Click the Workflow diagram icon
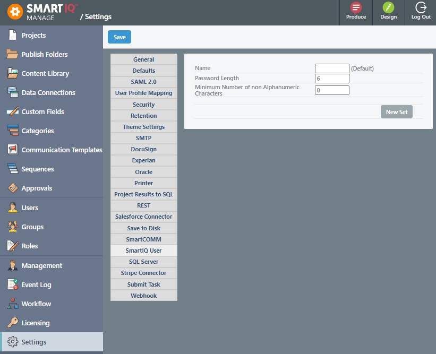Viewport: 436px width, 354px height. [13, 304]
